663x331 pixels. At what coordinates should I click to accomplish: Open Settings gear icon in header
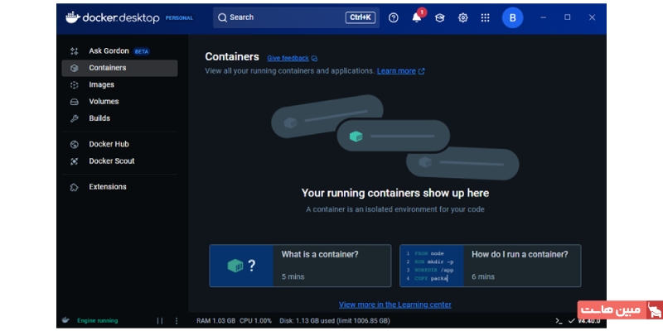(x=463, y=17)
